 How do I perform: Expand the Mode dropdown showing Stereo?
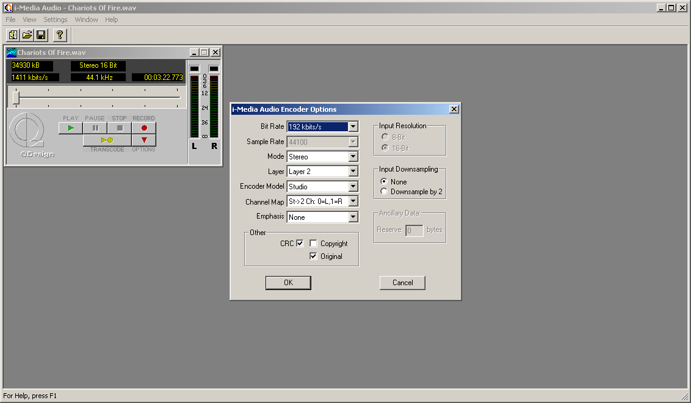click(x=353, y=156)
